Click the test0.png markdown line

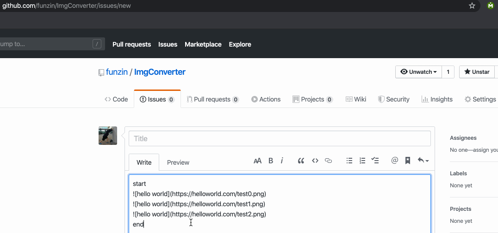(199, 194)
